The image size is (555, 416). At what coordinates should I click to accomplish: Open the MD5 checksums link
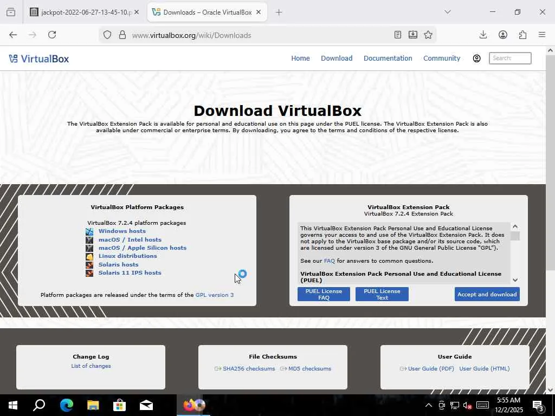[309, 368]
